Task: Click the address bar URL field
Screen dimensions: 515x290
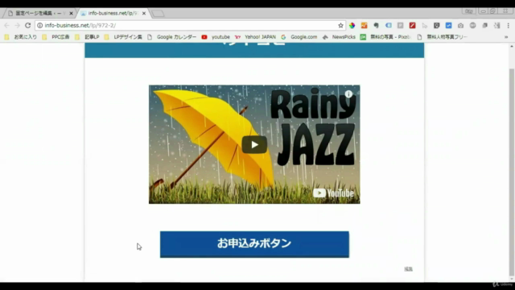Action: [191, 25]
